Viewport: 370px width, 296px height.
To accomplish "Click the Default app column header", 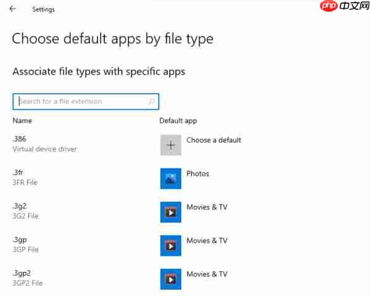I will click(178, 121).
